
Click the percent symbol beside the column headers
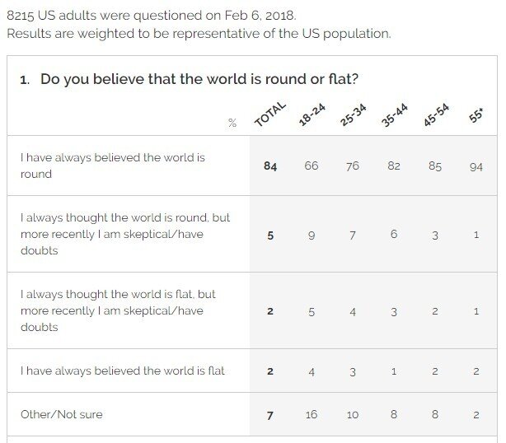(x=232, y=124)
